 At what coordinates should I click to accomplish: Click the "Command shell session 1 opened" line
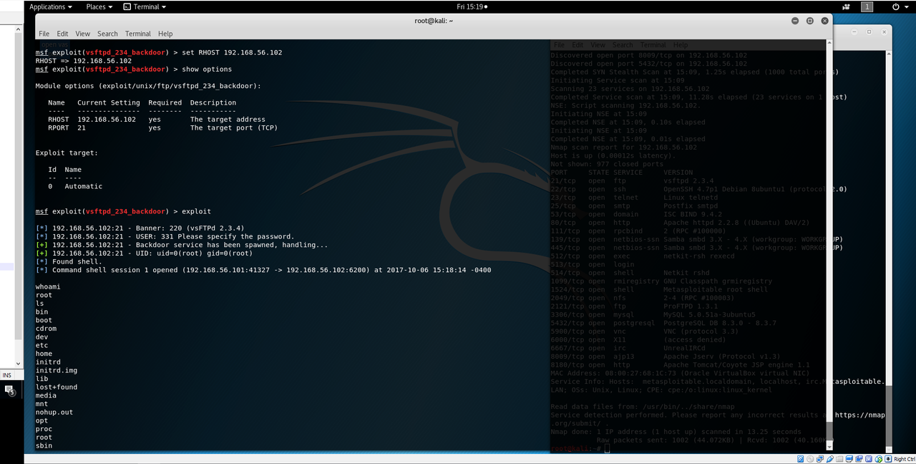click(x=263, y=270)
